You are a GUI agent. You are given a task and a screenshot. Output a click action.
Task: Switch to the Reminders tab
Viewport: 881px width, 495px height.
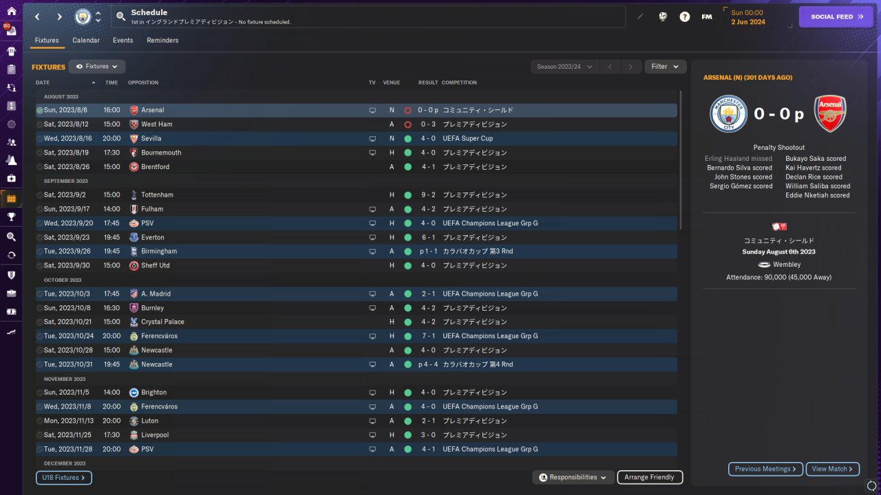[x=162, y=41]
